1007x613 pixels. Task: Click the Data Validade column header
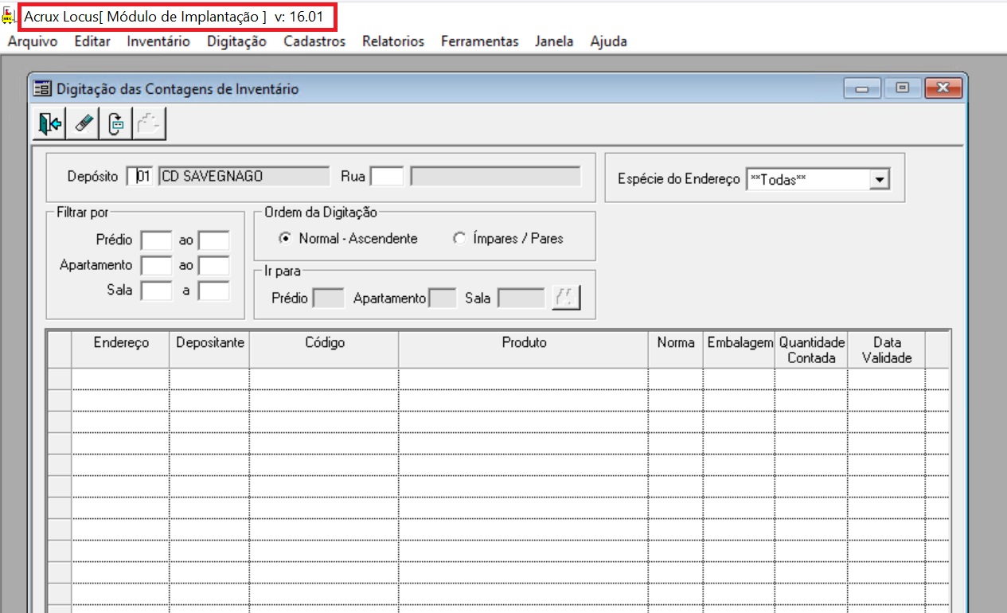[887, 349]
